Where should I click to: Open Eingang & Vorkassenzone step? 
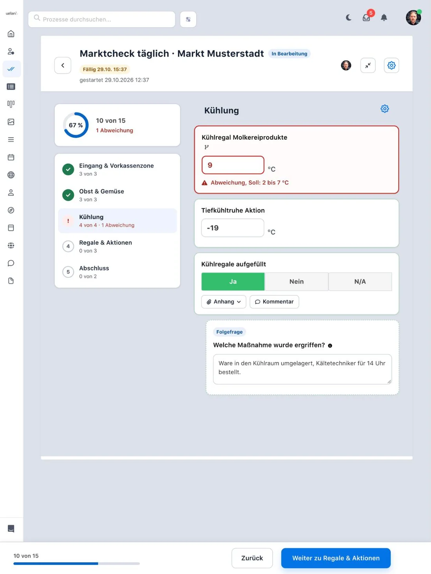click(x=118, y=169)
